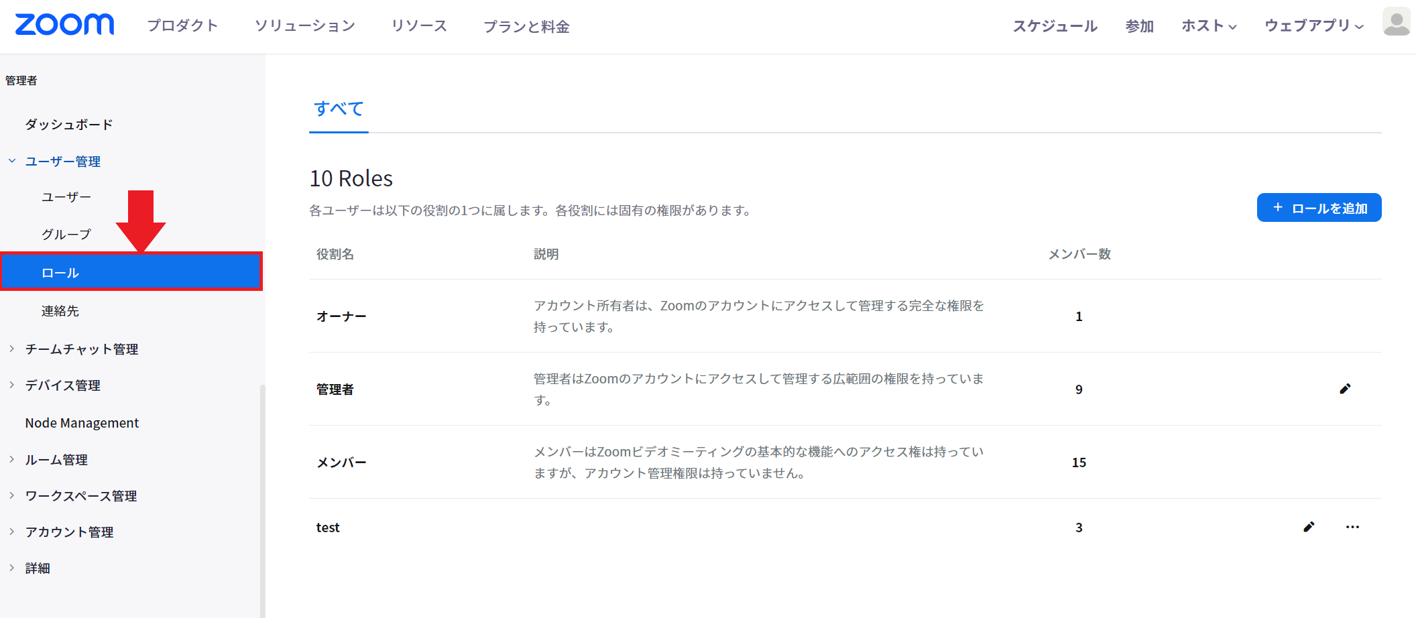Viewport: 1416px width, 618px height.
Task: Click member count 1 for オーナー
Action: (1079, 316)
